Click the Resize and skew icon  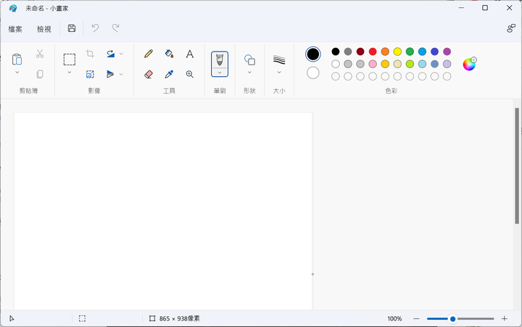tap(90, 74)
